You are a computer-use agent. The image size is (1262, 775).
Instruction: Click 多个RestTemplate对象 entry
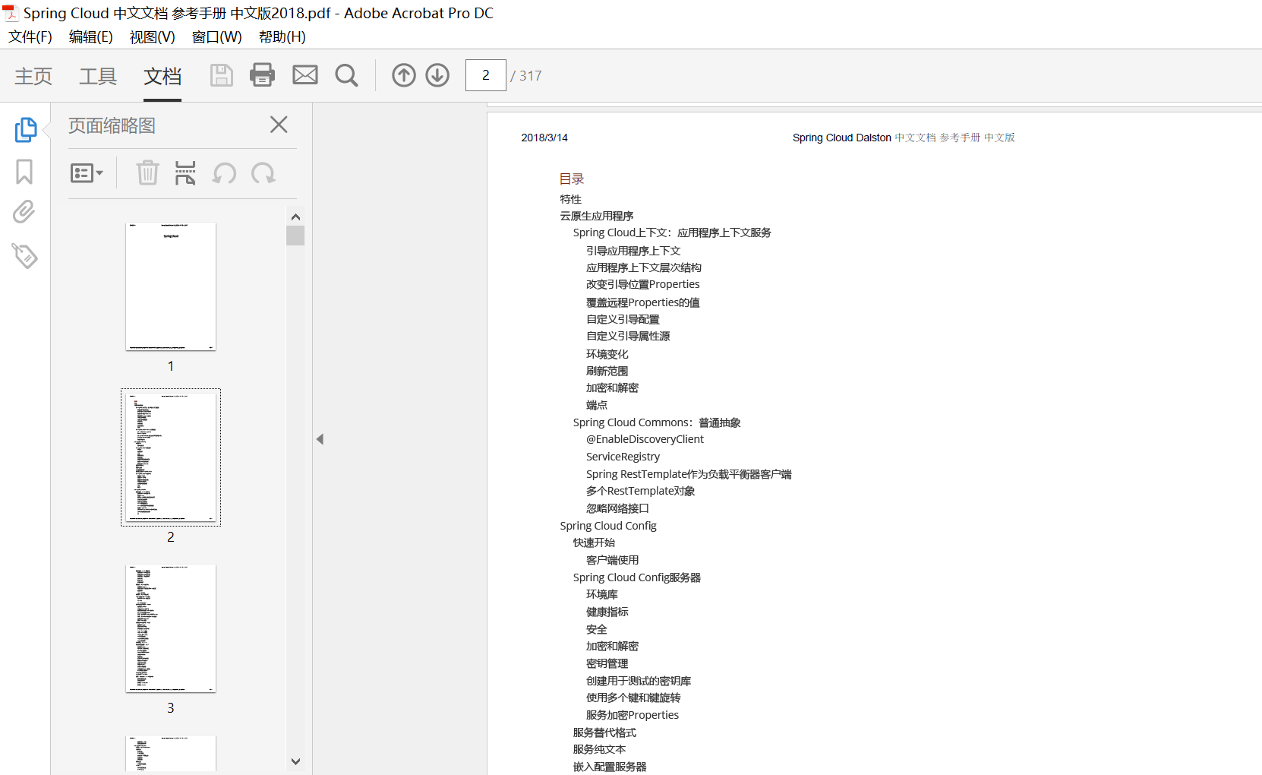coord(641,491)
